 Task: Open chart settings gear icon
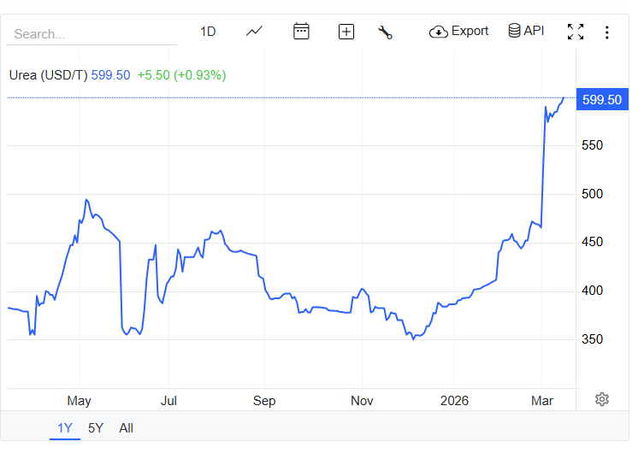[602, 399]
